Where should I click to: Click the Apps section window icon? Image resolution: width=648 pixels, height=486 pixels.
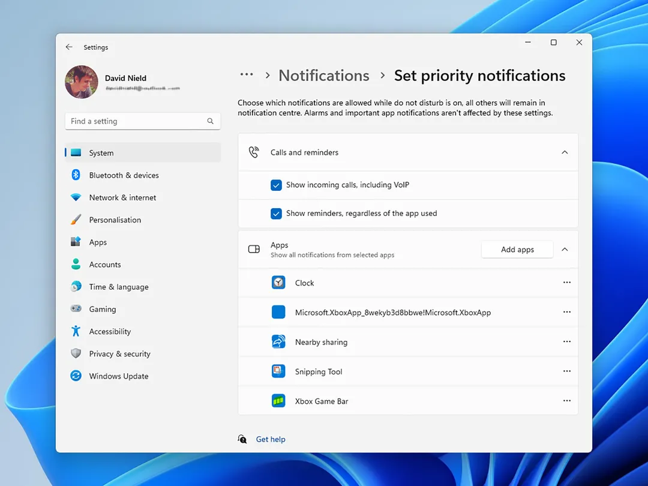pos(254,249)
